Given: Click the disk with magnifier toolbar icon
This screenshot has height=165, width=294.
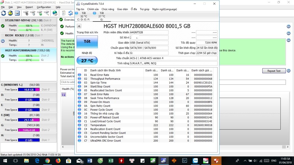Looking at the screenshot, I should coord(47,13).
